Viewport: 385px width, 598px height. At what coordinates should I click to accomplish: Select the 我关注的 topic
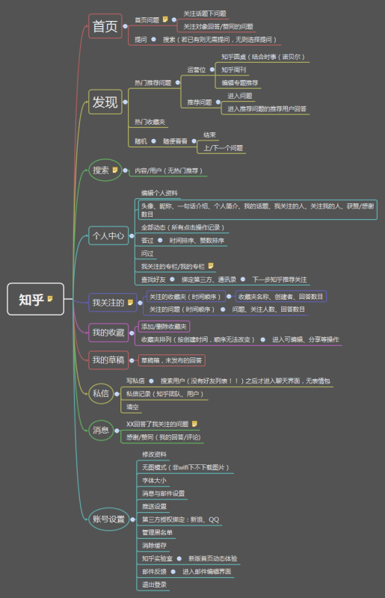pos(113,303)
